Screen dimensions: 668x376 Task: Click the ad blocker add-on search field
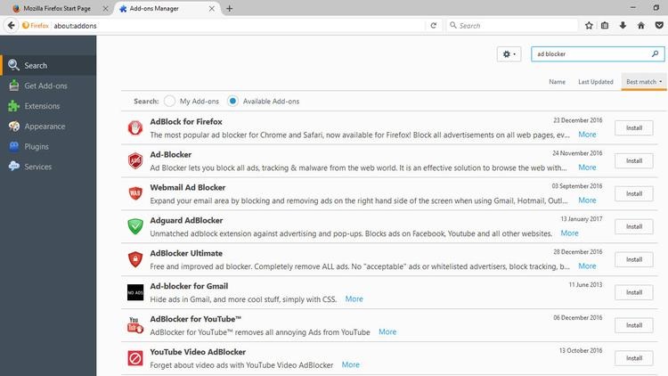click(590, 54)
